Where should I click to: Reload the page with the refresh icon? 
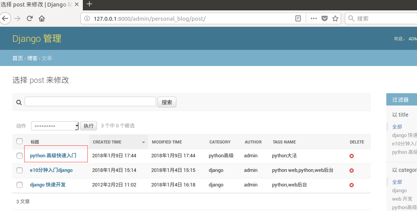[x=30, y=18]
